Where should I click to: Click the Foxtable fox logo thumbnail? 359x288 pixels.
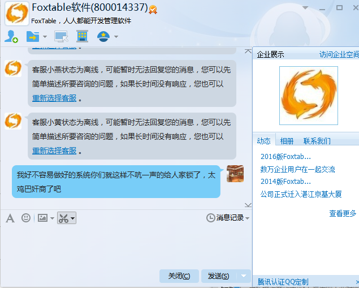pos(309,96)
